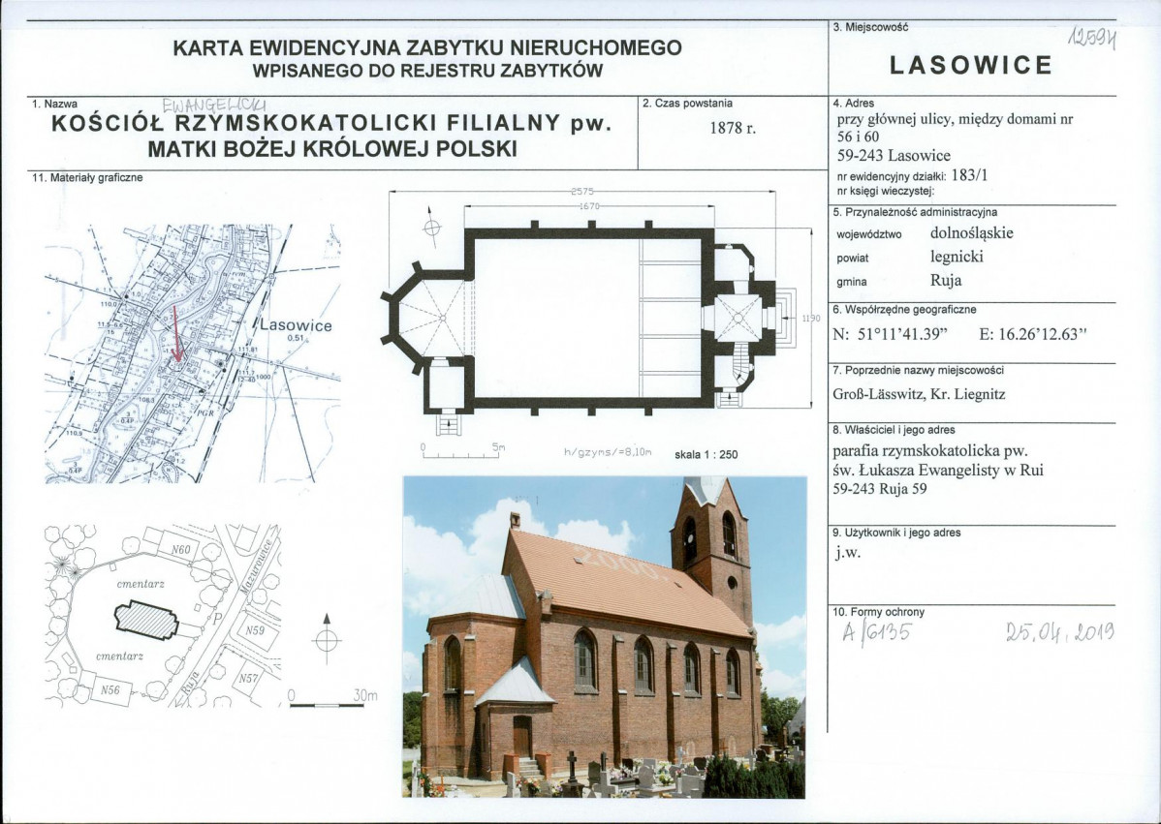Click the '3. Miejscowość' field label
Viewport: 1161px width, 824px height.
870,27
